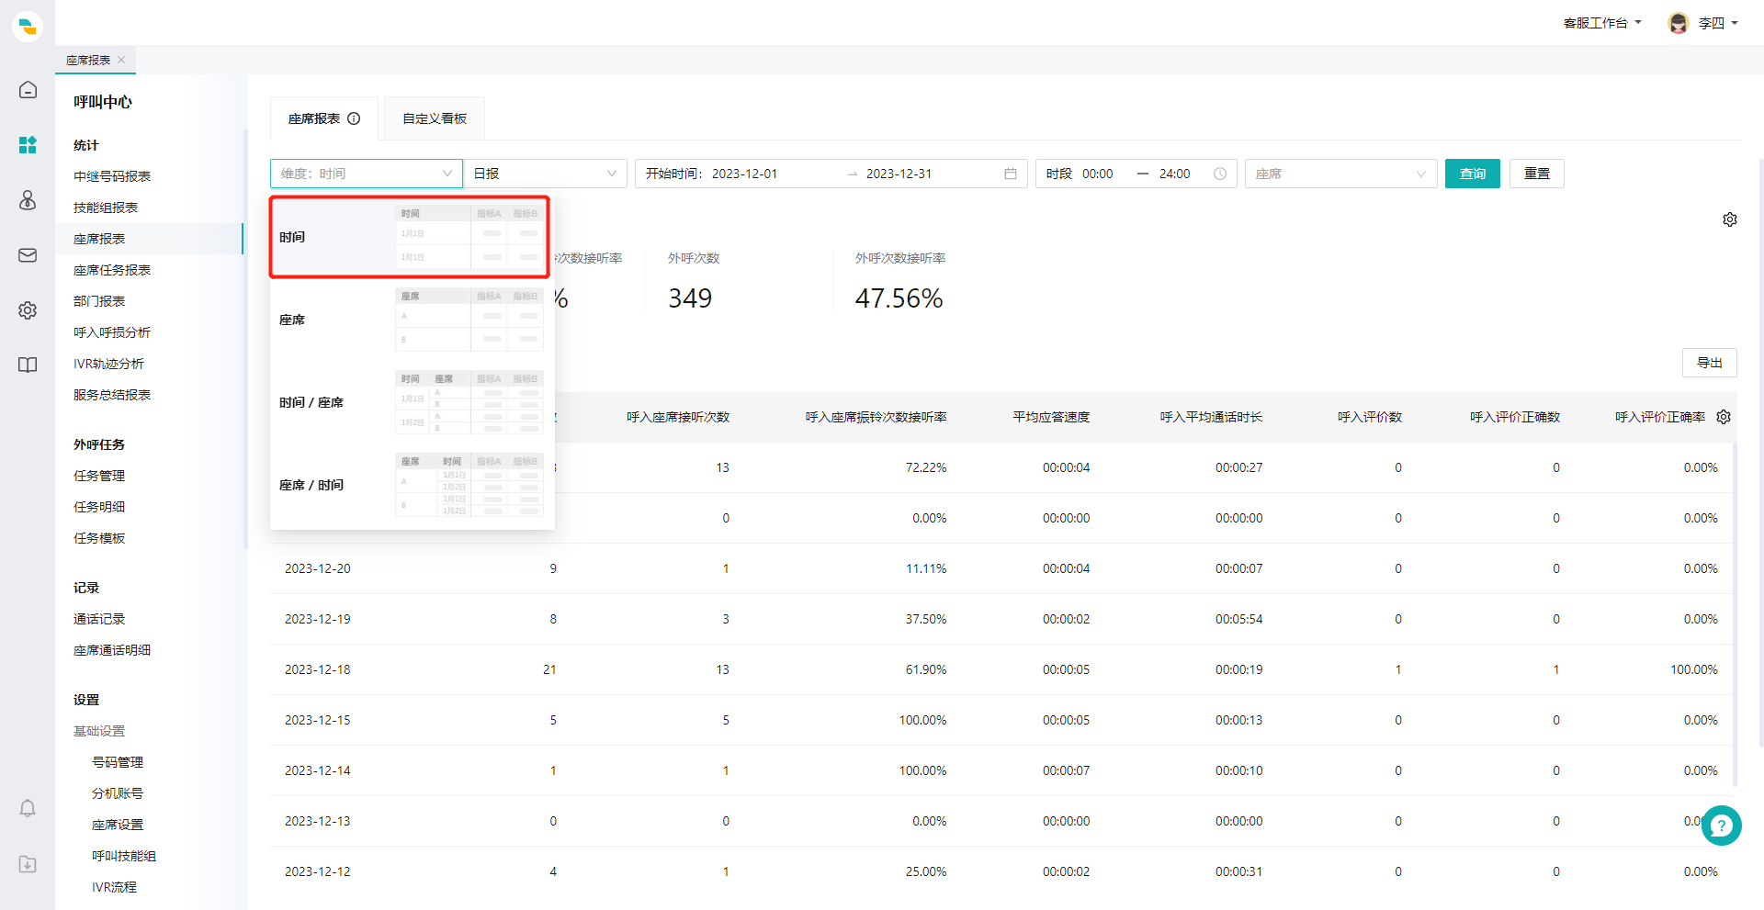Image resolution: width=1764 pixels, height=910 pixels.
Task: Open 号码管理 in sidebar
Action: click(x=118, y=762)
